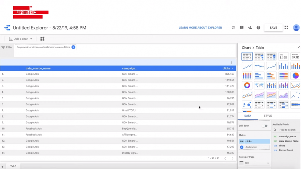The height and width of the screenshot is (169, 301).
Task: Click the Add metric button
Action: [254, 147]
